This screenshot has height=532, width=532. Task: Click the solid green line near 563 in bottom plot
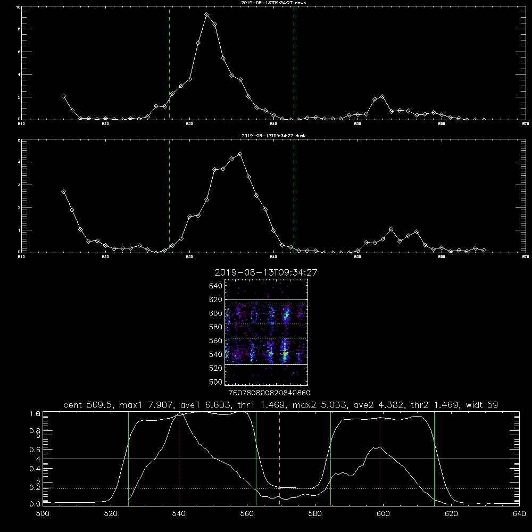tap(256, 459)
